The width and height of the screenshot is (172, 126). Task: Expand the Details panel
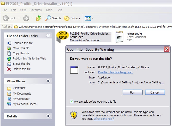tap(48, 116)
